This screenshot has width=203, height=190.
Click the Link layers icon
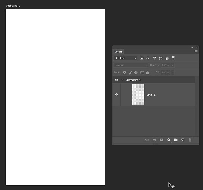tap(147, 140)
